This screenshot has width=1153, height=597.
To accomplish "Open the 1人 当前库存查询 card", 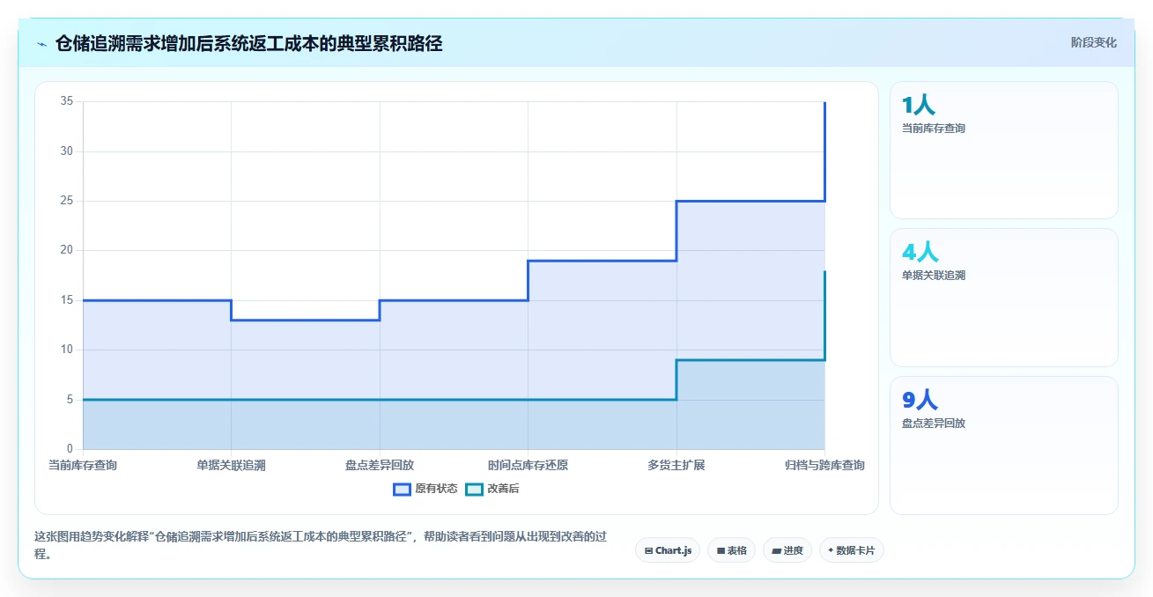I will point(1004,150).
